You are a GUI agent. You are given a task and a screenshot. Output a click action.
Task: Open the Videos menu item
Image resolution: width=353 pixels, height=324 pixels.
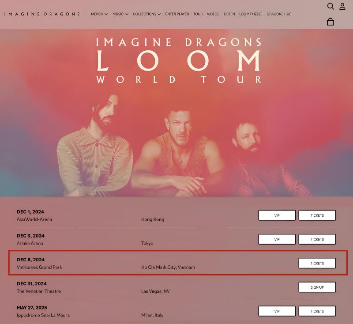(213, 14)
